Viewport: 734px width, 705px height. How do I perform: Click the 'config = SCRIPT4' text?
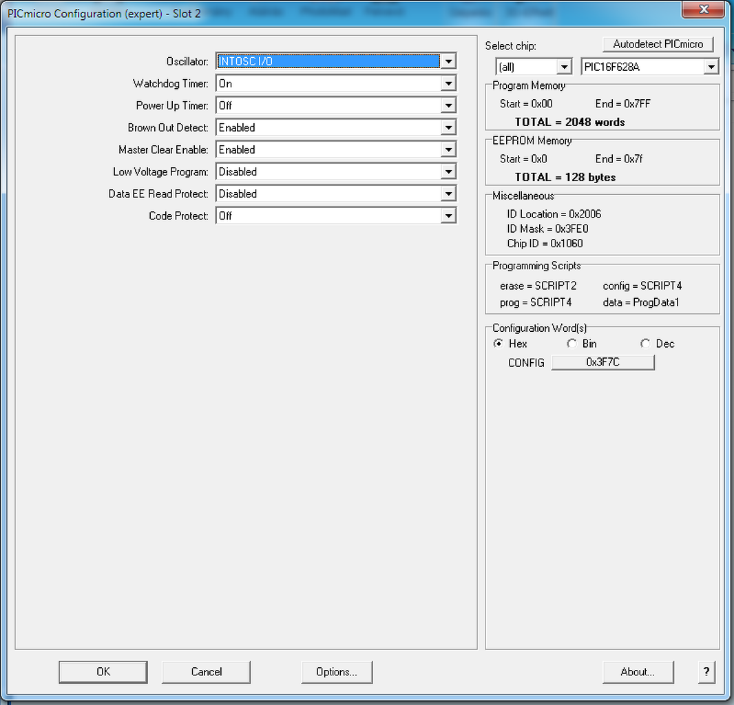pyautogui.click(x=642, y=286)
